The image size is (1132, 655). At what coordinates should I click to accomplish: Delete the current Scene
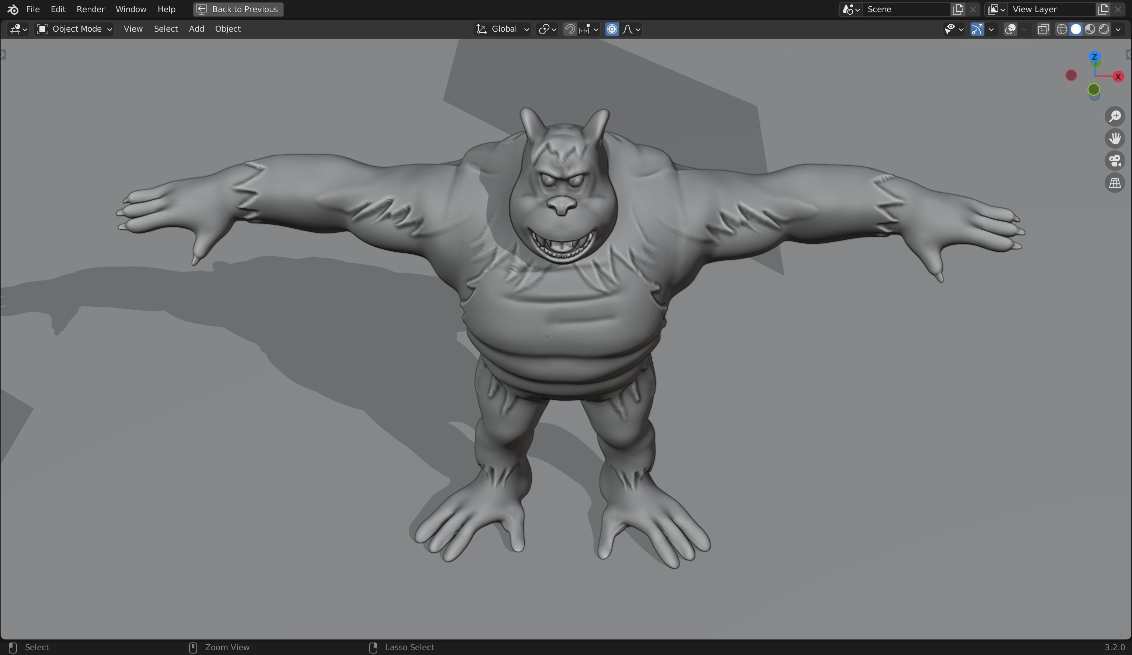click(972, 9)
